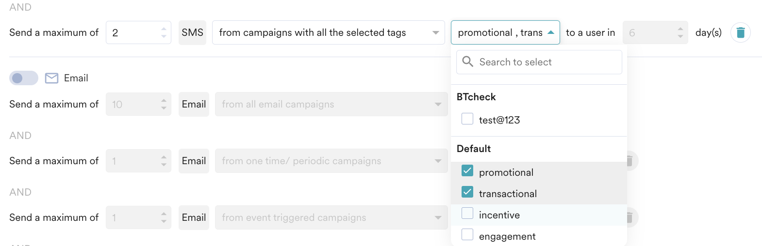
Task: Open 'from event triggered campaigns' dropdown
Action: pos(331,217)
